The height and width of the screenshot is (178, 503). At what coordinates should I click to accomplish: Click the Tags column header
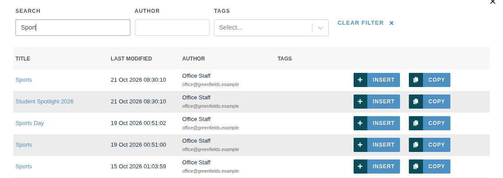(x=285, y=59)
